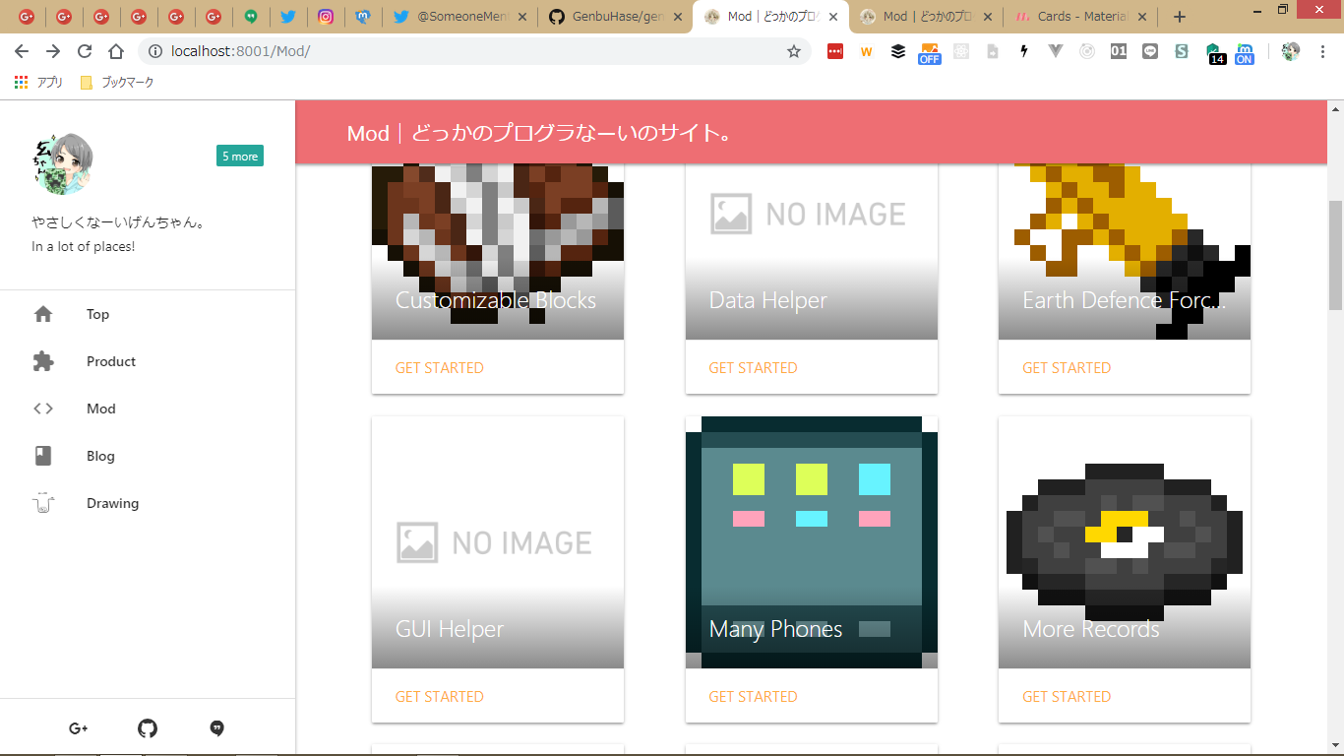Viewport: 1344px width, 756px height.
Task: Reload the page with the refresh button
Action: [85, 51]
